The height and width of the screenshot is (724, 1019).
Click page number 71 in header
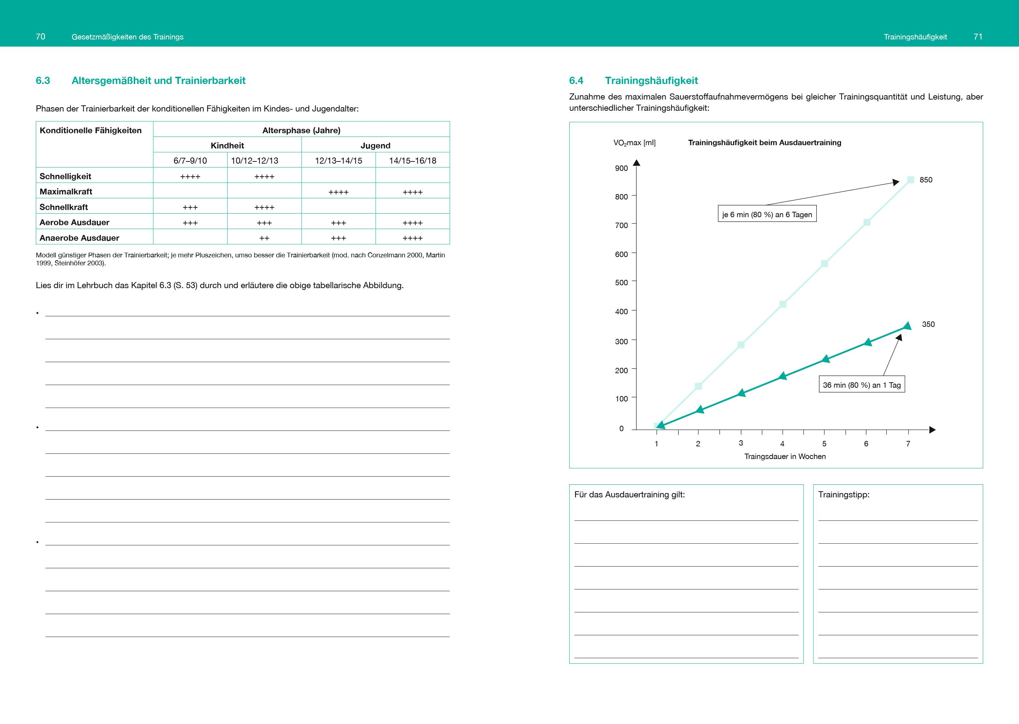click(x=978, y=37)
